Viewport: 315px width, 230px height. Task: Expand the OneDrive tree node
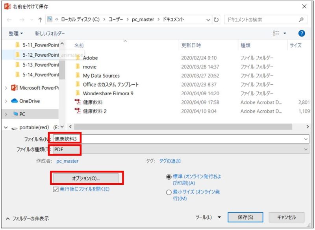coord(6,101)
